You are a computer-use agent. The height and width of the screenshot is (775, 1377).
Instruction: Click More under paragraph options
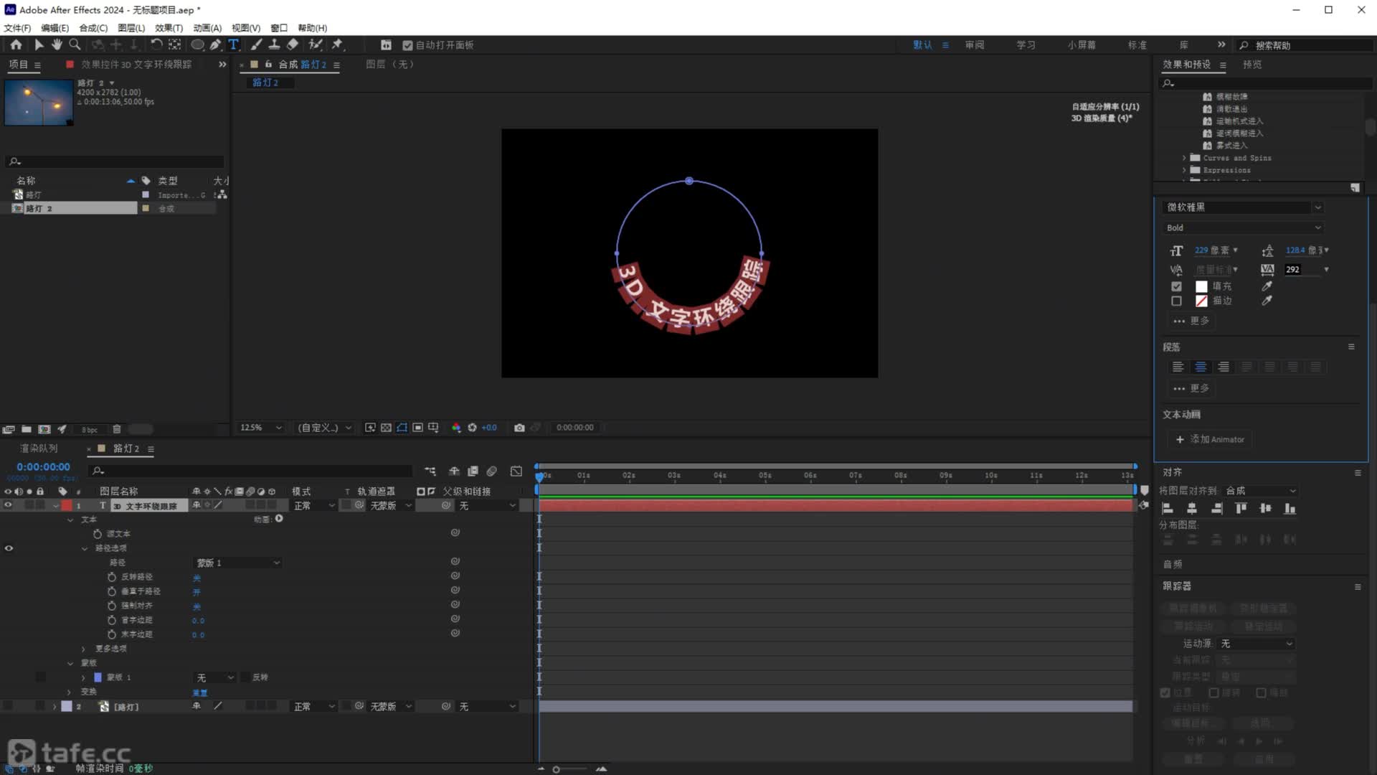click(x=1191, y=388)
